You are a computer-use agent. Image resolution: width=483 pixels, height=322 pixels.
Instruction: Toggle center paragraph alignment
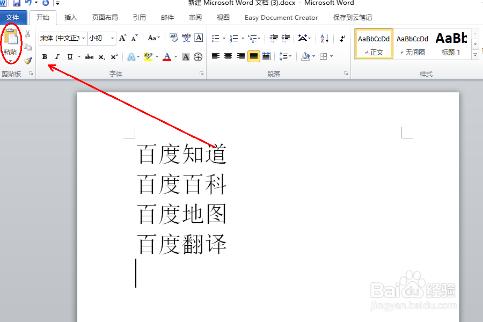(228, 56)
